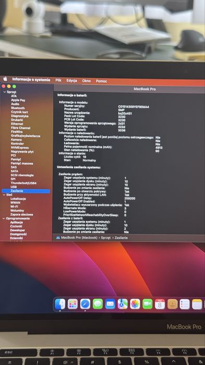205x365 pixels.
Task: Click serial number C01514309YEF90MA4
Action: point(134,107)
